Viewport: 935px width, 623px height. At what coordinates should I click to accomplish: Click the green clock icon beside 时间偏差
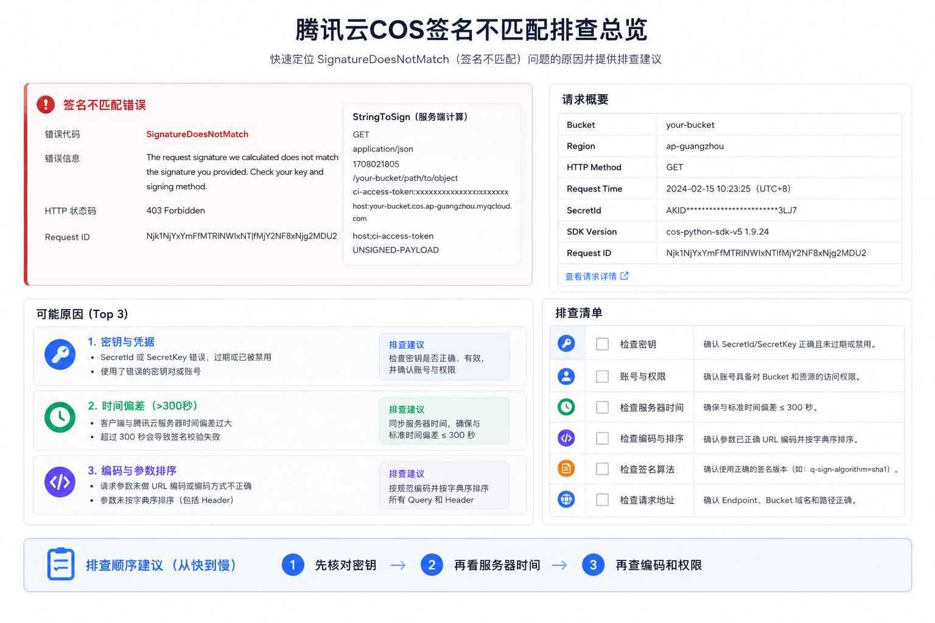coord(60,417)
